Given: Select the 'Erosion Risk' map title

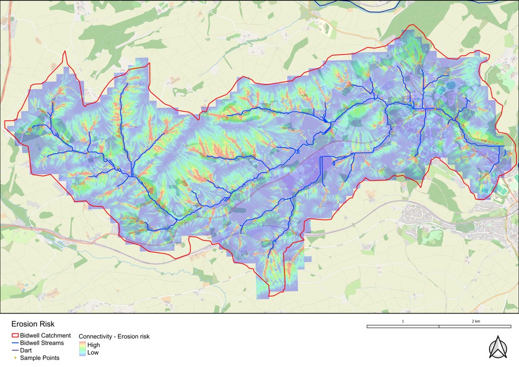Looking at the screenshot, I should [x=33, y=324].
